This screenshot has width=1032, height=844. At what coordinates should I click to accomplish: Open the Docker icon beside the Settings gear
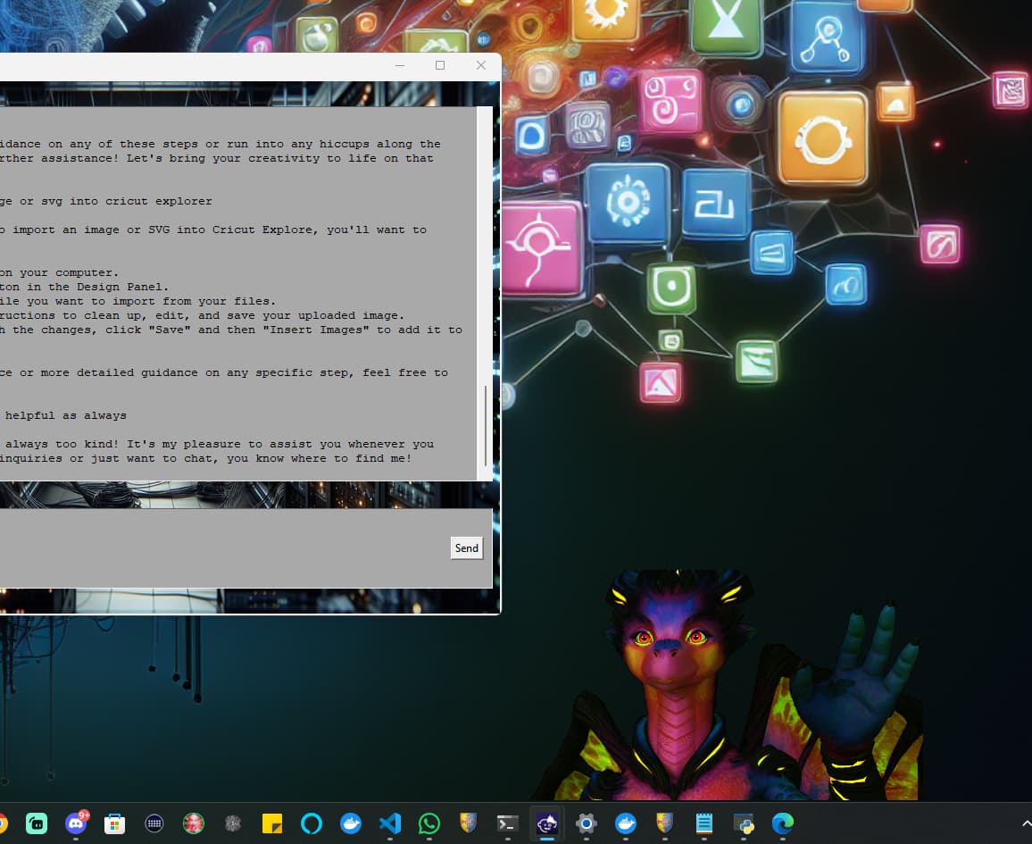(625, 823)
